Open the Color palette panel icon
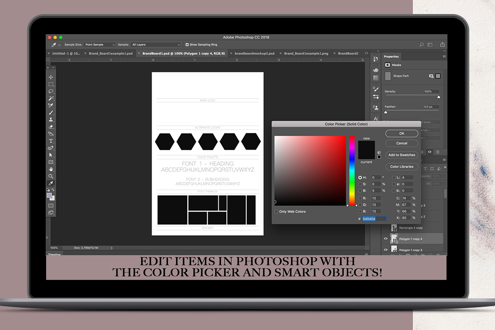Viewport: 495px width, 330px height. tap(375, 70)
